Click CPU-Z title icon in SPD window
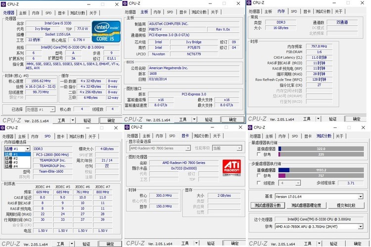The image size is (371, 247). (2, 127)
